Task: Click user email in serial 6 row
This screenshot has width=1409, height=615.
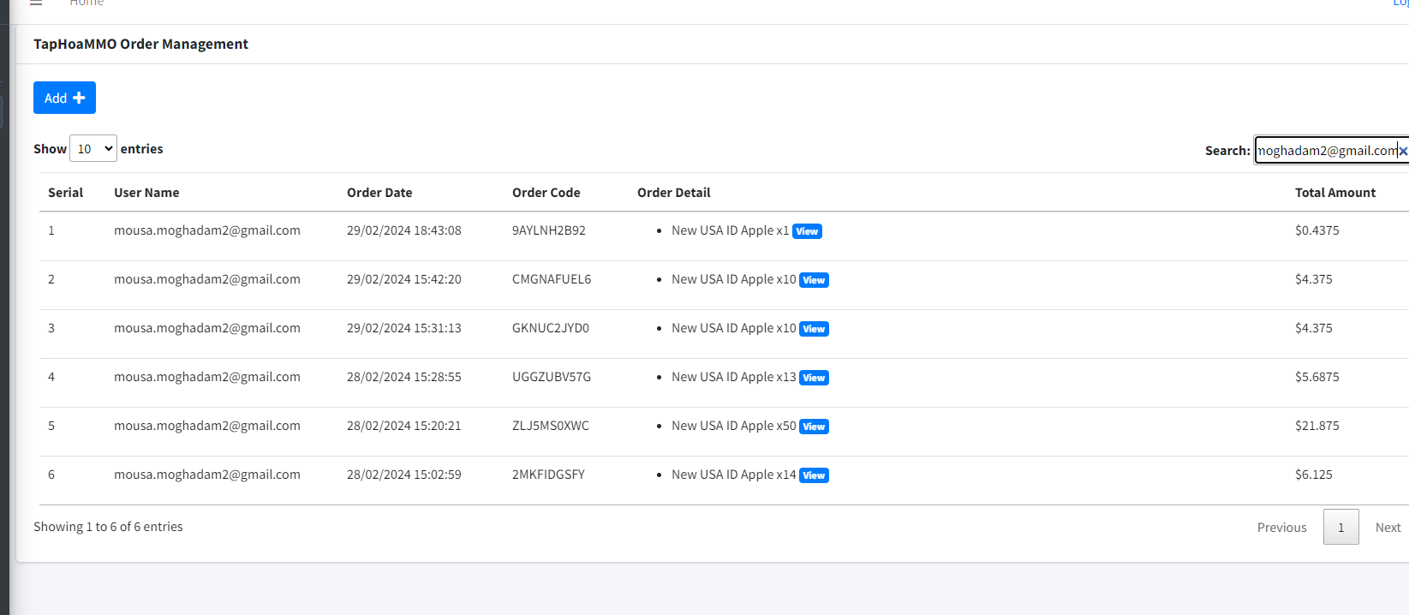Action: click(x=207, y=475)
